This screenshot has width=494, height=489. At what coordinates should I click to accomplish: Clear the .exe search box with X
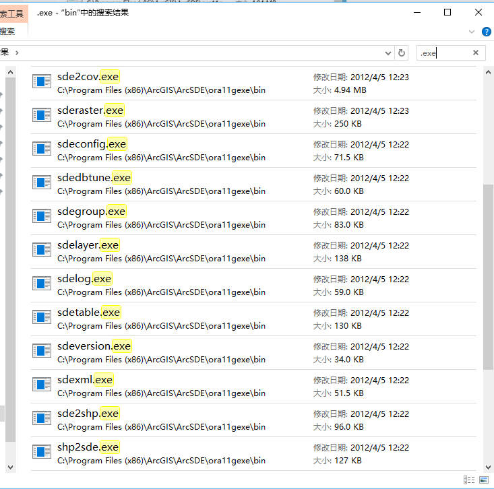tap(476, 53)
